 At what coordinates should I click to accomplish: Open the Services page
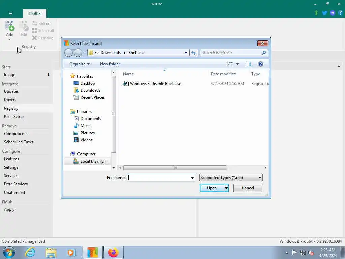(x=26, y=175)
